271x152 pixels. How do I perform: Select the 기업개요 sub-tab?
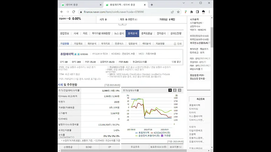tap(78, 44)
